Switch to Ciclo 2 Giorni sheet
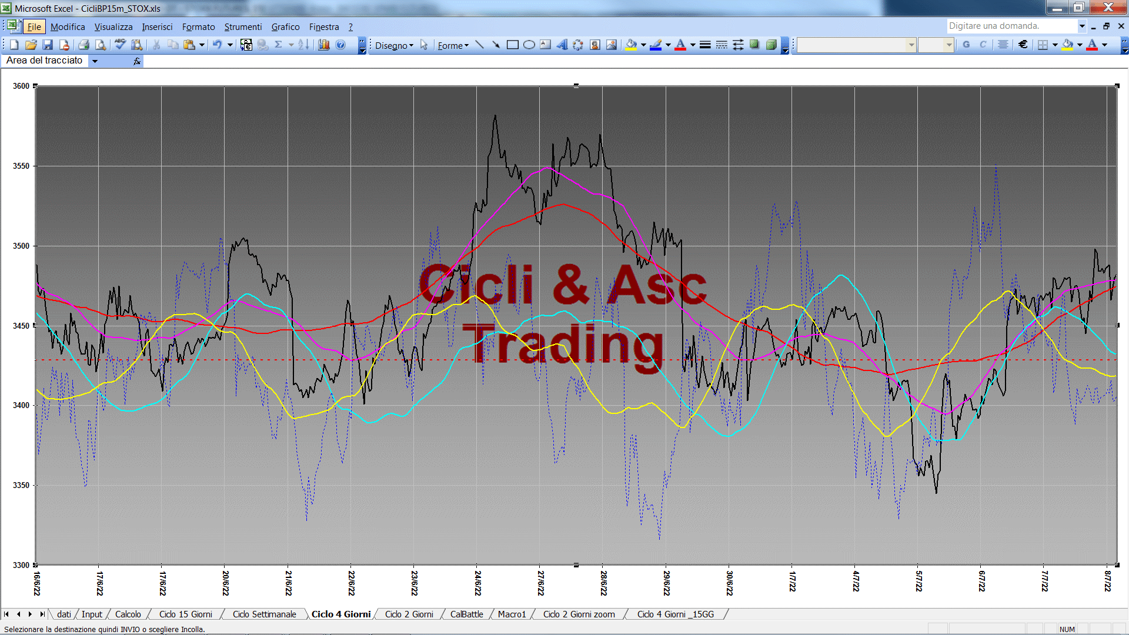 [409, 614]
